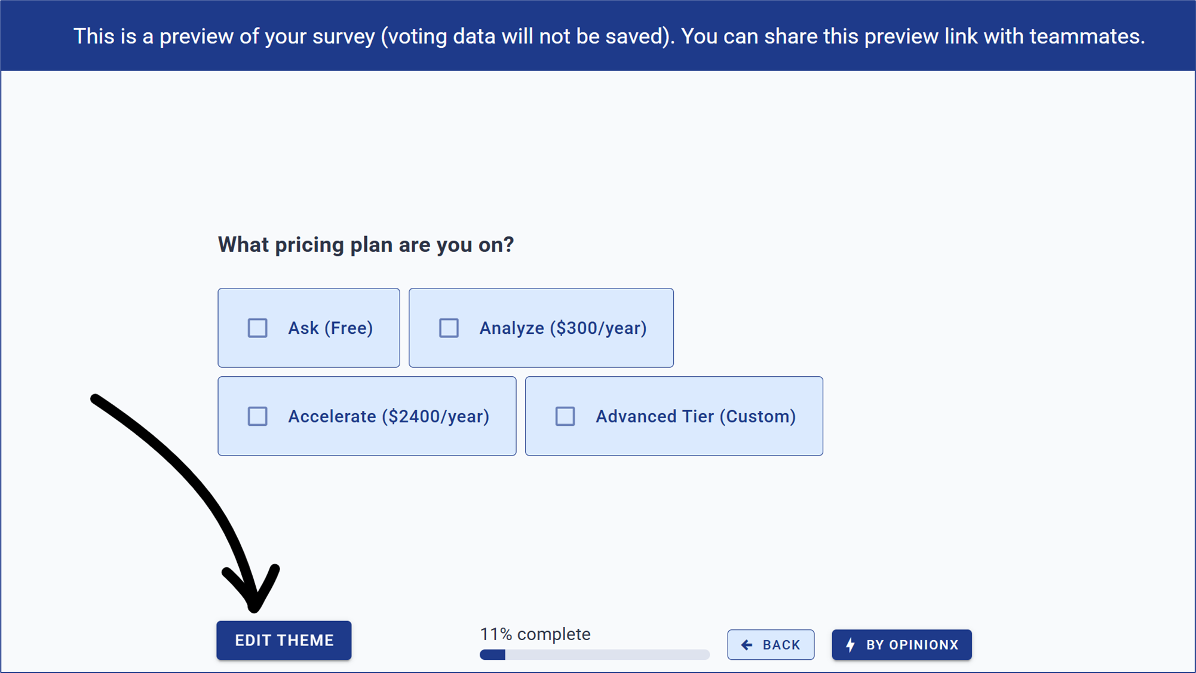Toggle the Advanced Tier (Custom) checkbox

(x=565, y=416)
